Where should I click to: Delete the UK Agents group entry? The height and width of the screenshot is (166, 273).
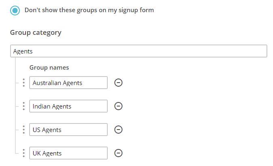click(x=118, y=153)
